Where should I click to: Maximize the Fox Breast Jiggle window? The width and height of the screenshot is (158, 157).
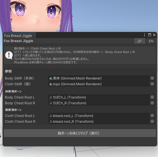tap(150, 35)
